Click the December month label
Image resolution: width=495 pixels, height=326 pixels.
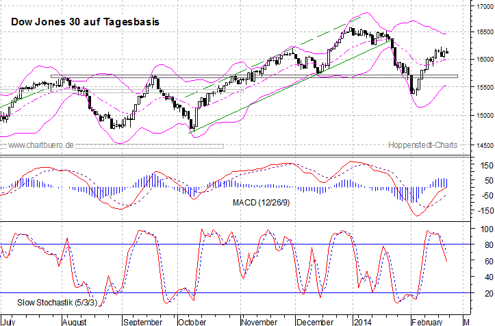(315, 322)
